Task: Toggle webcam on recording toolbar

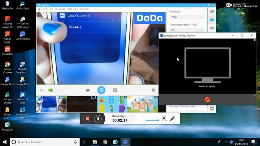Action: 164,119
